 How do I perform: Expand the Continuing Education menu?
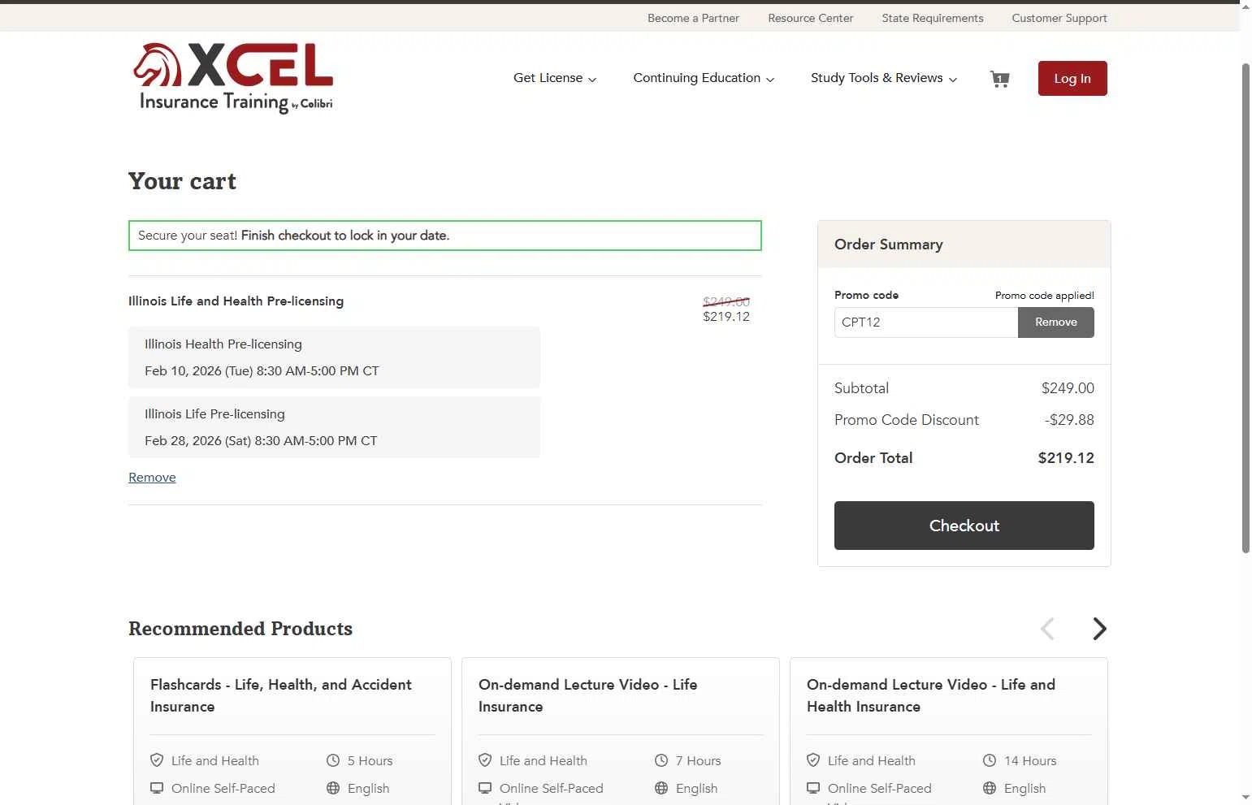(704, 78)
